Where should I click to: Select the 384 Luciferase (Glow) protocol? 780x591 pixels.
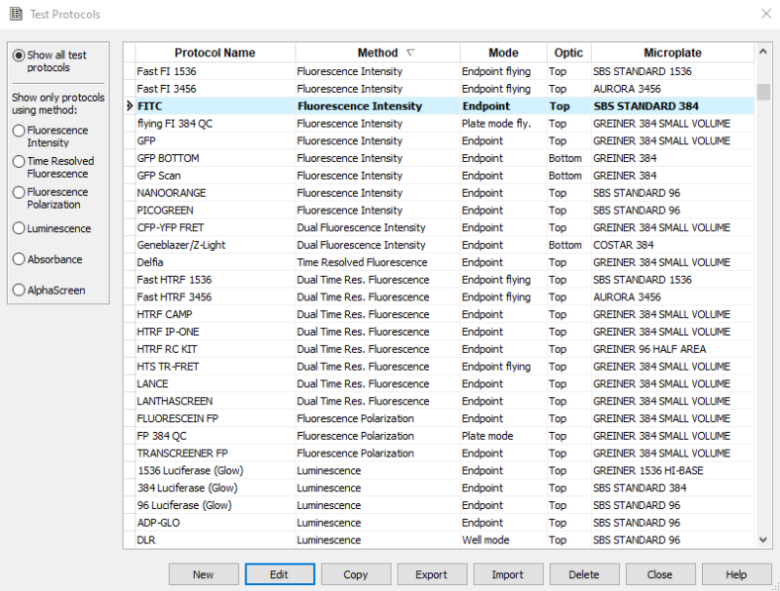click(x=187, y=488)
